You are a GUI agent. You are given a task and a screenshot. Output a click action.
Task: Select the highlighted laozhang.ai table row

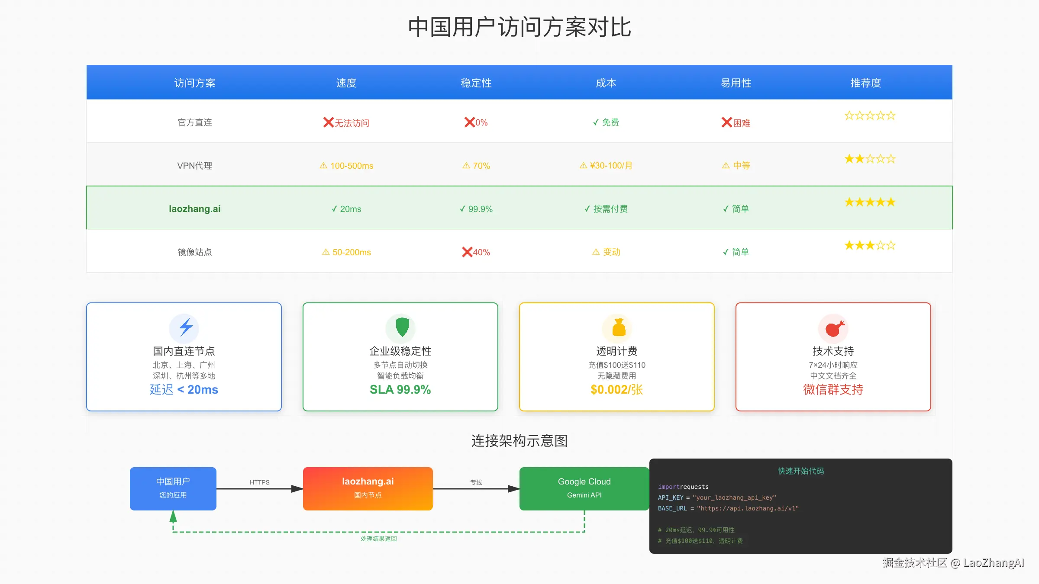tap(519, 208)
